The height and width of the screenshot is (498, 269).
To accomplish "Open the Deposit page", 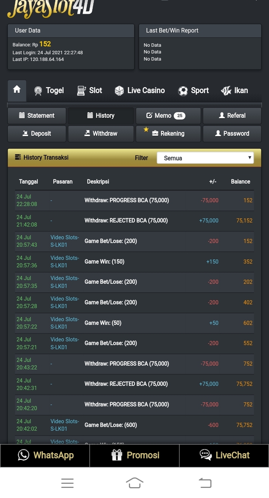I will [37, 133].
